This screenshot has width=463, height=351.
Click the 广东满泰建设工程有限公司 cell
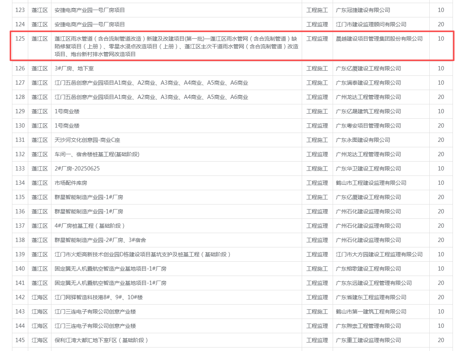(x=368, y=83)
